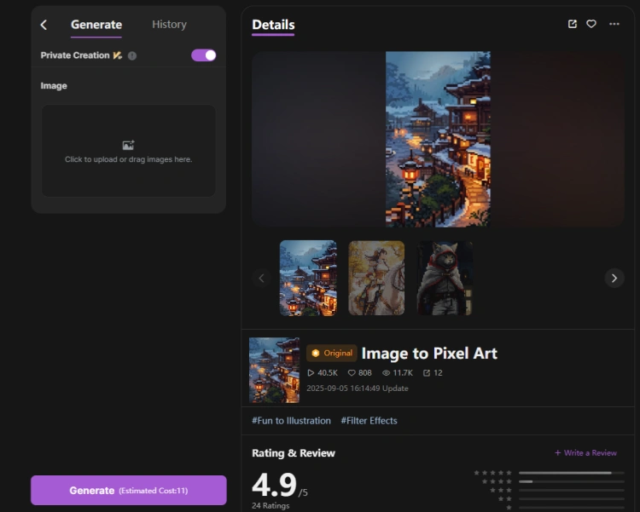
Task: Click the share count icon showing 12
Action: [x=427, y=373]
